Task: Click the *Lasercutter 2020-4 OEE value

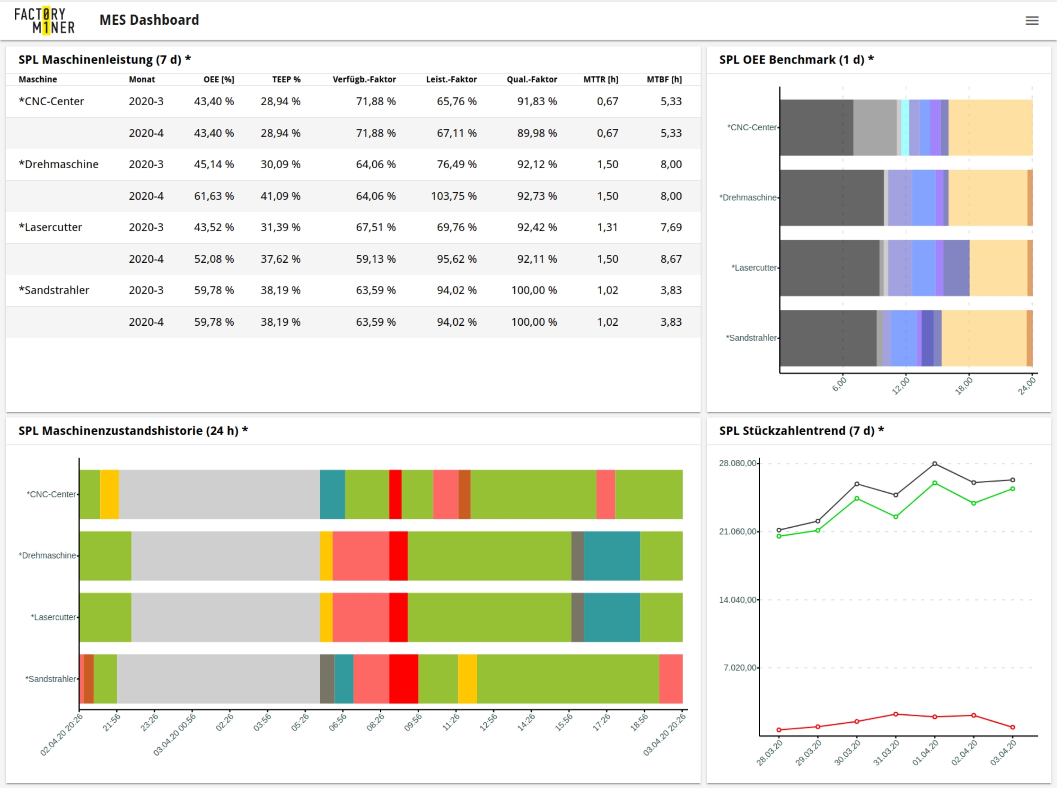Action: [214, 259]
